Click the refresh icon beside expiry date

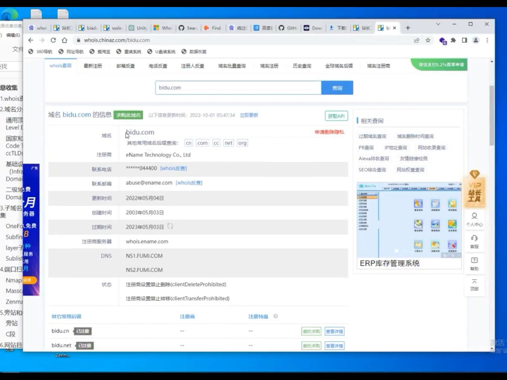[170, 226]
